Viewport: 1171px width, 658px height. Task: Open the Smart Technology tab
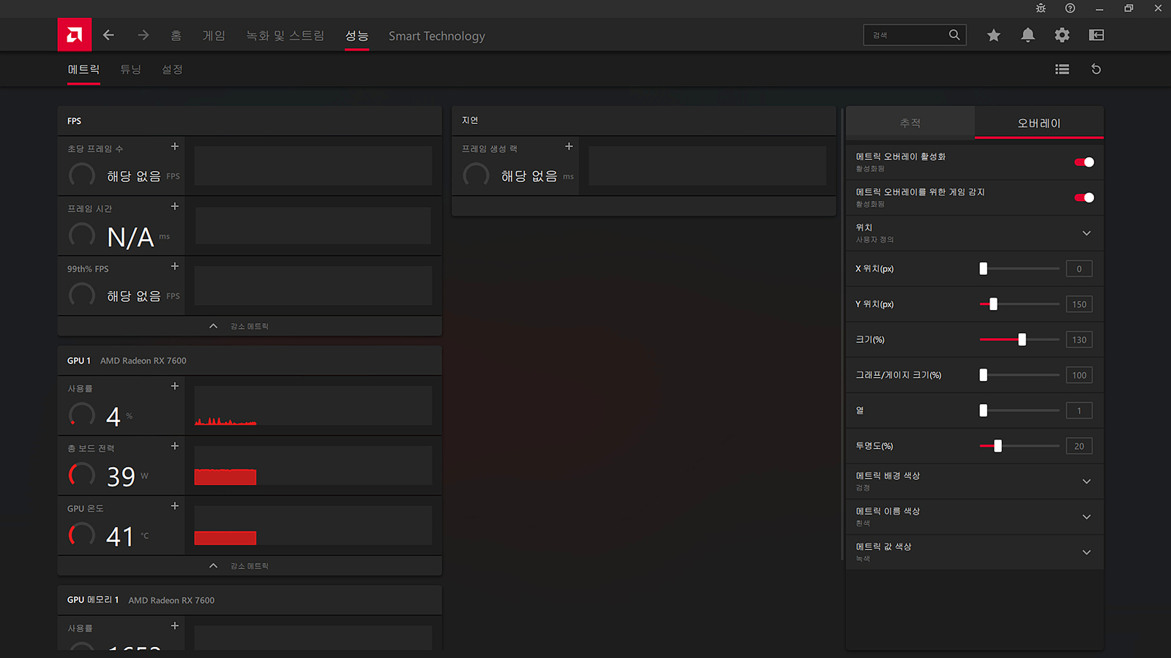[436, 36]
